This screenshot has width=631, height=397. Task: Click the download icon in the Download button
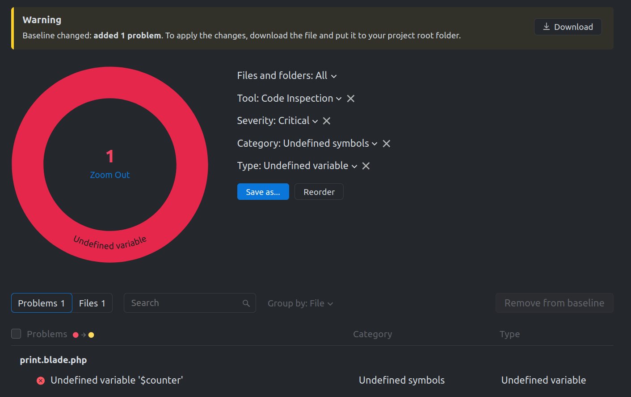coord(546,27)
